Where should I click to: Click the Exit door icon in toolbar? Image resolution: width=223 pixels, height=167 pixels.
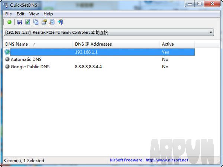point(61,22)
